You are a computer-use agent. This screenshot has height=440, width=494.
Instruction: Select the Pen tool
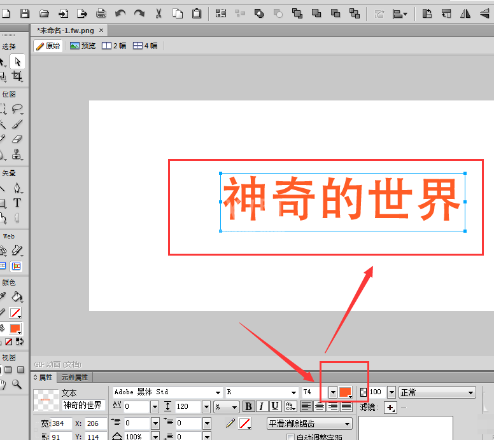click(17, 188)
